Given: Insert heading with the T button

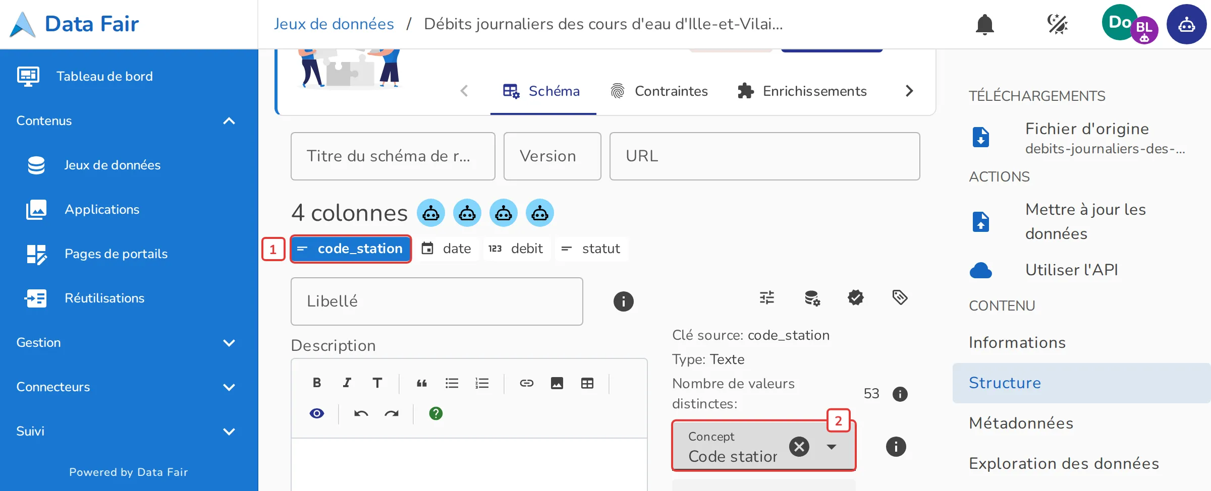Looking at the screenshot, I should tap(377, 383).
